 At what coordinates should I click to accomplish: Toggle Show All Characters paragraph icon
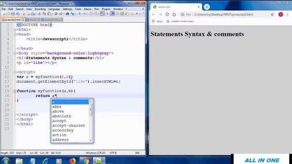[107, 14]
